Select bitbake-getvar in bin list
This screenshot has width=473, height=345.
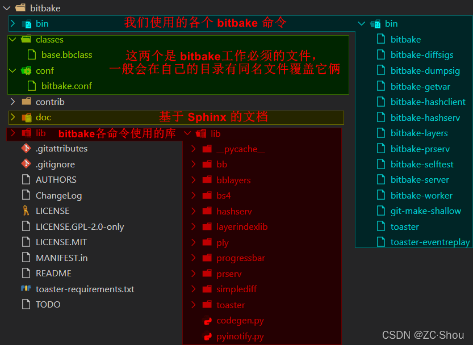coord(420,87)
